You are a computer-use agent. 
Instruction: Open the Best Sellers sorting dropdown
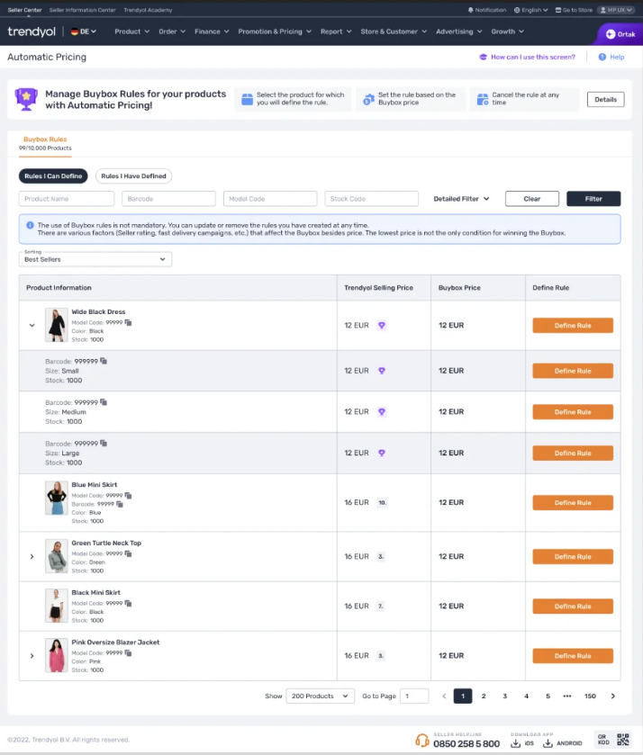pyautogui.click(x=95, y=259)
